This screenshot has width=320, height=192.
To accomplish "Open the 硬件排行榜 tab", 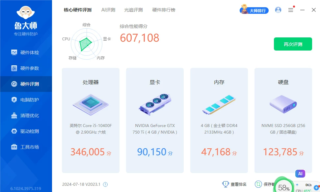I will 164,10.
